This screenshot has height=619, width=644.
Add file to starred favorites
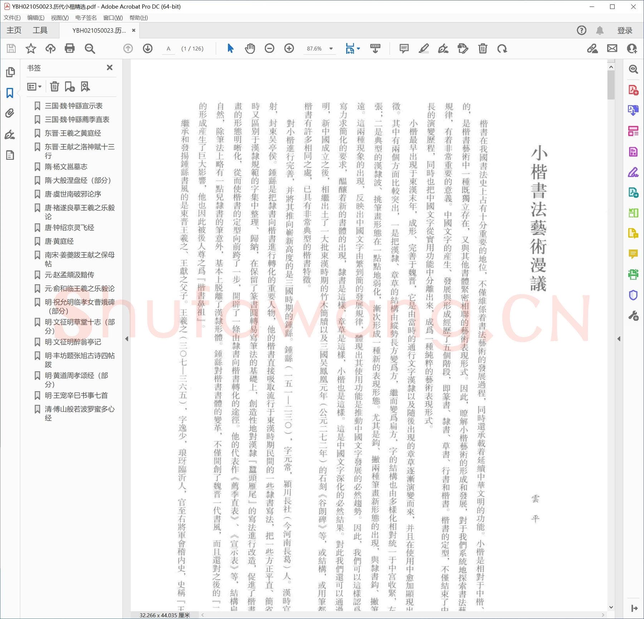tap(31, 49)
